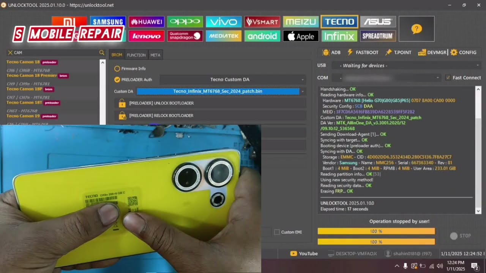Click PRELOADER UNLOCK BOOTLOADER button
Image resolution: width=486 pixels, height=273 pixels.
pyautogui.click(x=210, y=103)
